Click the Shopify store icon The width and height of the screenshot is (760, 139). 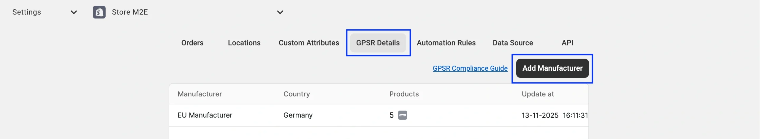(x=99, y=12)
